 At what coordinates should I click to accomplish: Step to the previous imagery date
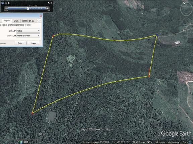click(x=6, y=8)
